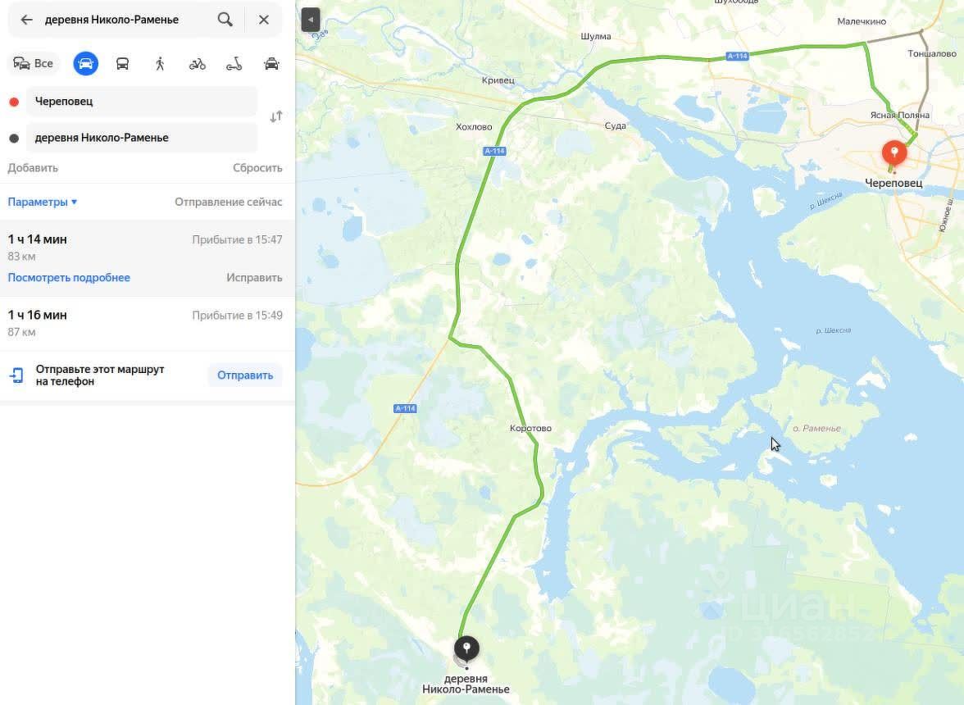
Task: Select the bus public transport mode
Action: (x=122, y=63)
